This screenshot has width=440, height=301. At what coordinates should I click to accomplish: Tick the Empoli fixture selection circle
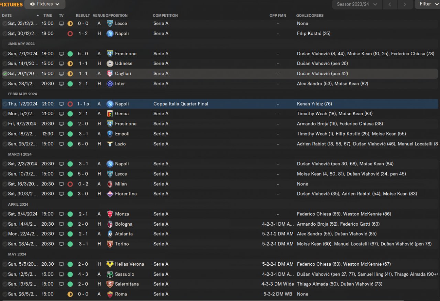[5, 134]
